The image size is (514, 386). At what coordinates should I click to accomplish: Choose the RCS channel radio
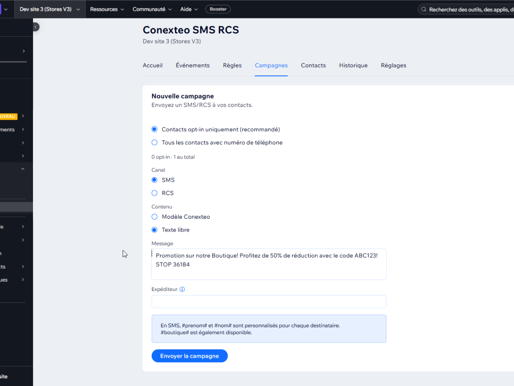tap(155, 193)
